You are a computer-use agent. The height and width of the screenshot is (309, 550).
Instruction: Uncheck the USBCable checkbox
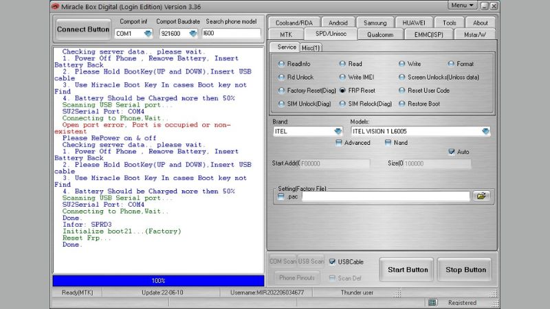click(333, 262)
